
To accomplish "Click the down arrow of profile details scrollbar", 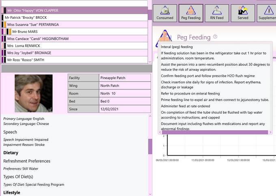I will [150, 194].
